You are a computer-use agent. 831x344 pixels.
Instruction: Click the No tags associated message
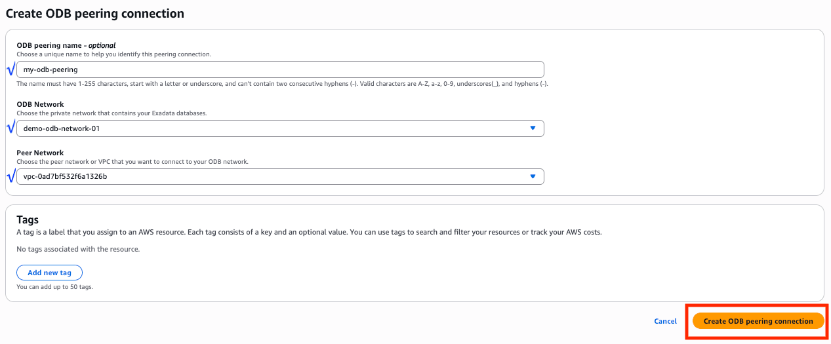(x=78, y=249)
